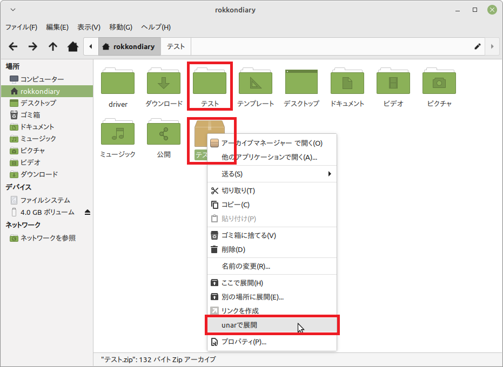Open ミュージック in the sidebar
The height and width of the screenshot is (367, 503).
click(x=47, y=139)
